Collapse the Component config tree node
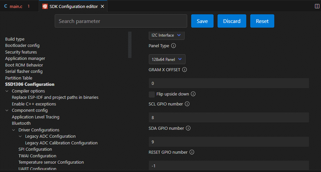 pos(7,110)
